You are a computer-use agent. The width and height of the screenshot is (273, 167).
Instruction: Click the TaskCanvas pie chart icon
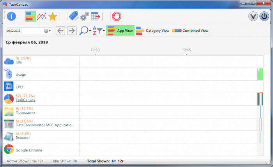click(x=9, y=99)
